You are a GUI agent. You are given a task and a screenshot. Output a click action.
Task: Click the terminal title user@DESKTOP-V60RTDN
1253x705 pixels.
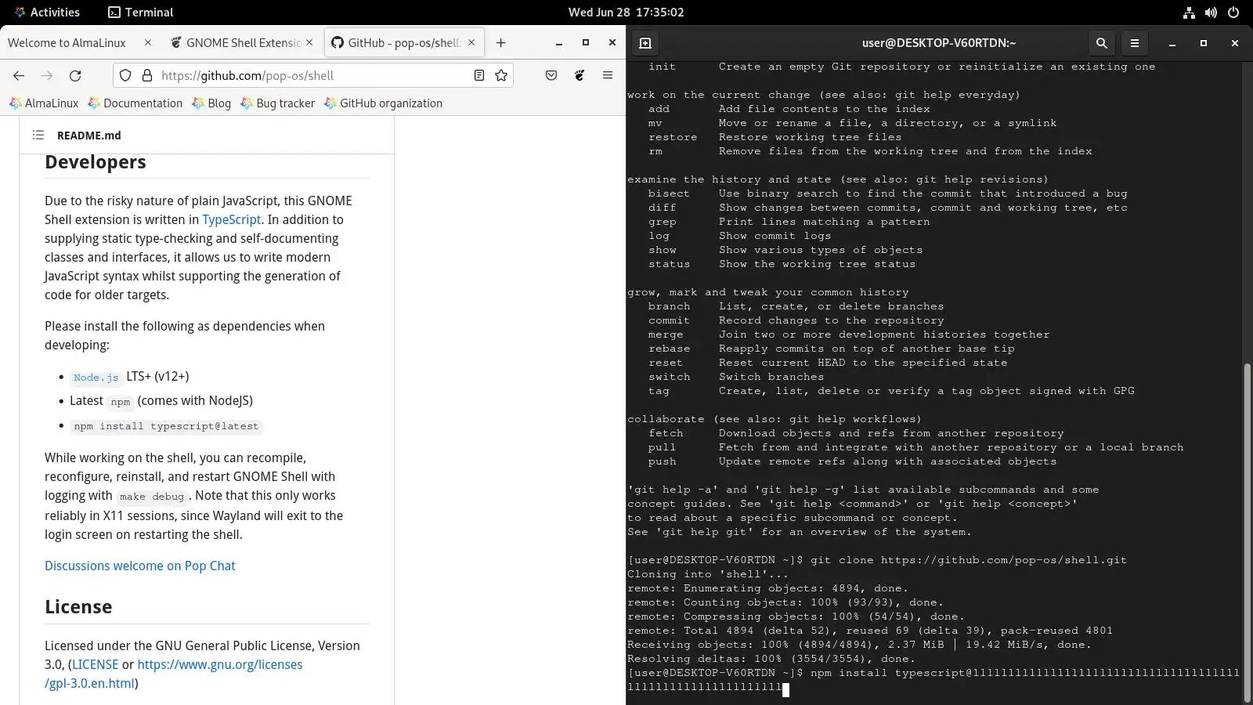[939, 43]
